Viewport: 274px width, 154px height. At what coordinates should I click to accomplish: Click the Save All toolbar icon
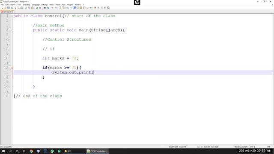point(12,8)
